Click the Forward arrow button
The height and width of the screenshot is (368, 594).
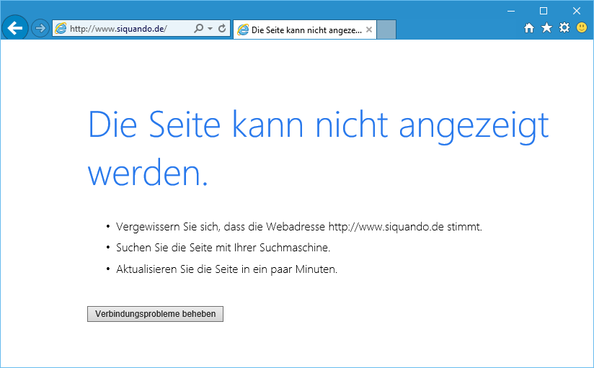tap(40, 28)
